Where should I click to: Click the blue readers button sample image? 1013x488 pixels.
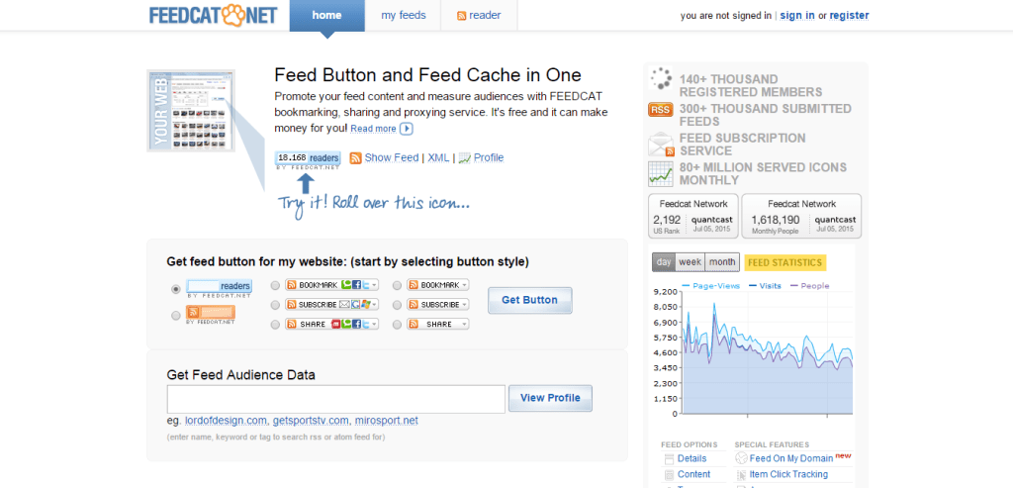[x=219, y=288]
